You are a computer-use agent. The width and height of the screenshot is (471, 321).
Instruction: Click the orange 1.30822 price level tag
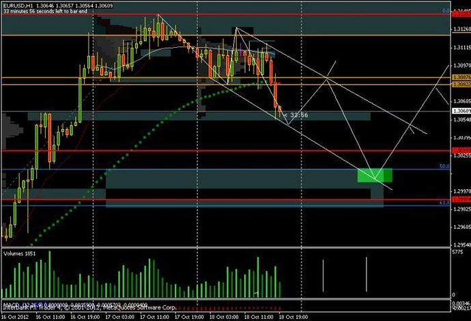(x=461, y=85)
